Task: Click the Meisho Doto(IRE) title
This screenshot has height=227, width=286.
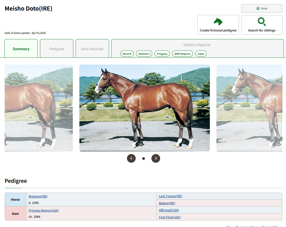Action: pos(29,9)
